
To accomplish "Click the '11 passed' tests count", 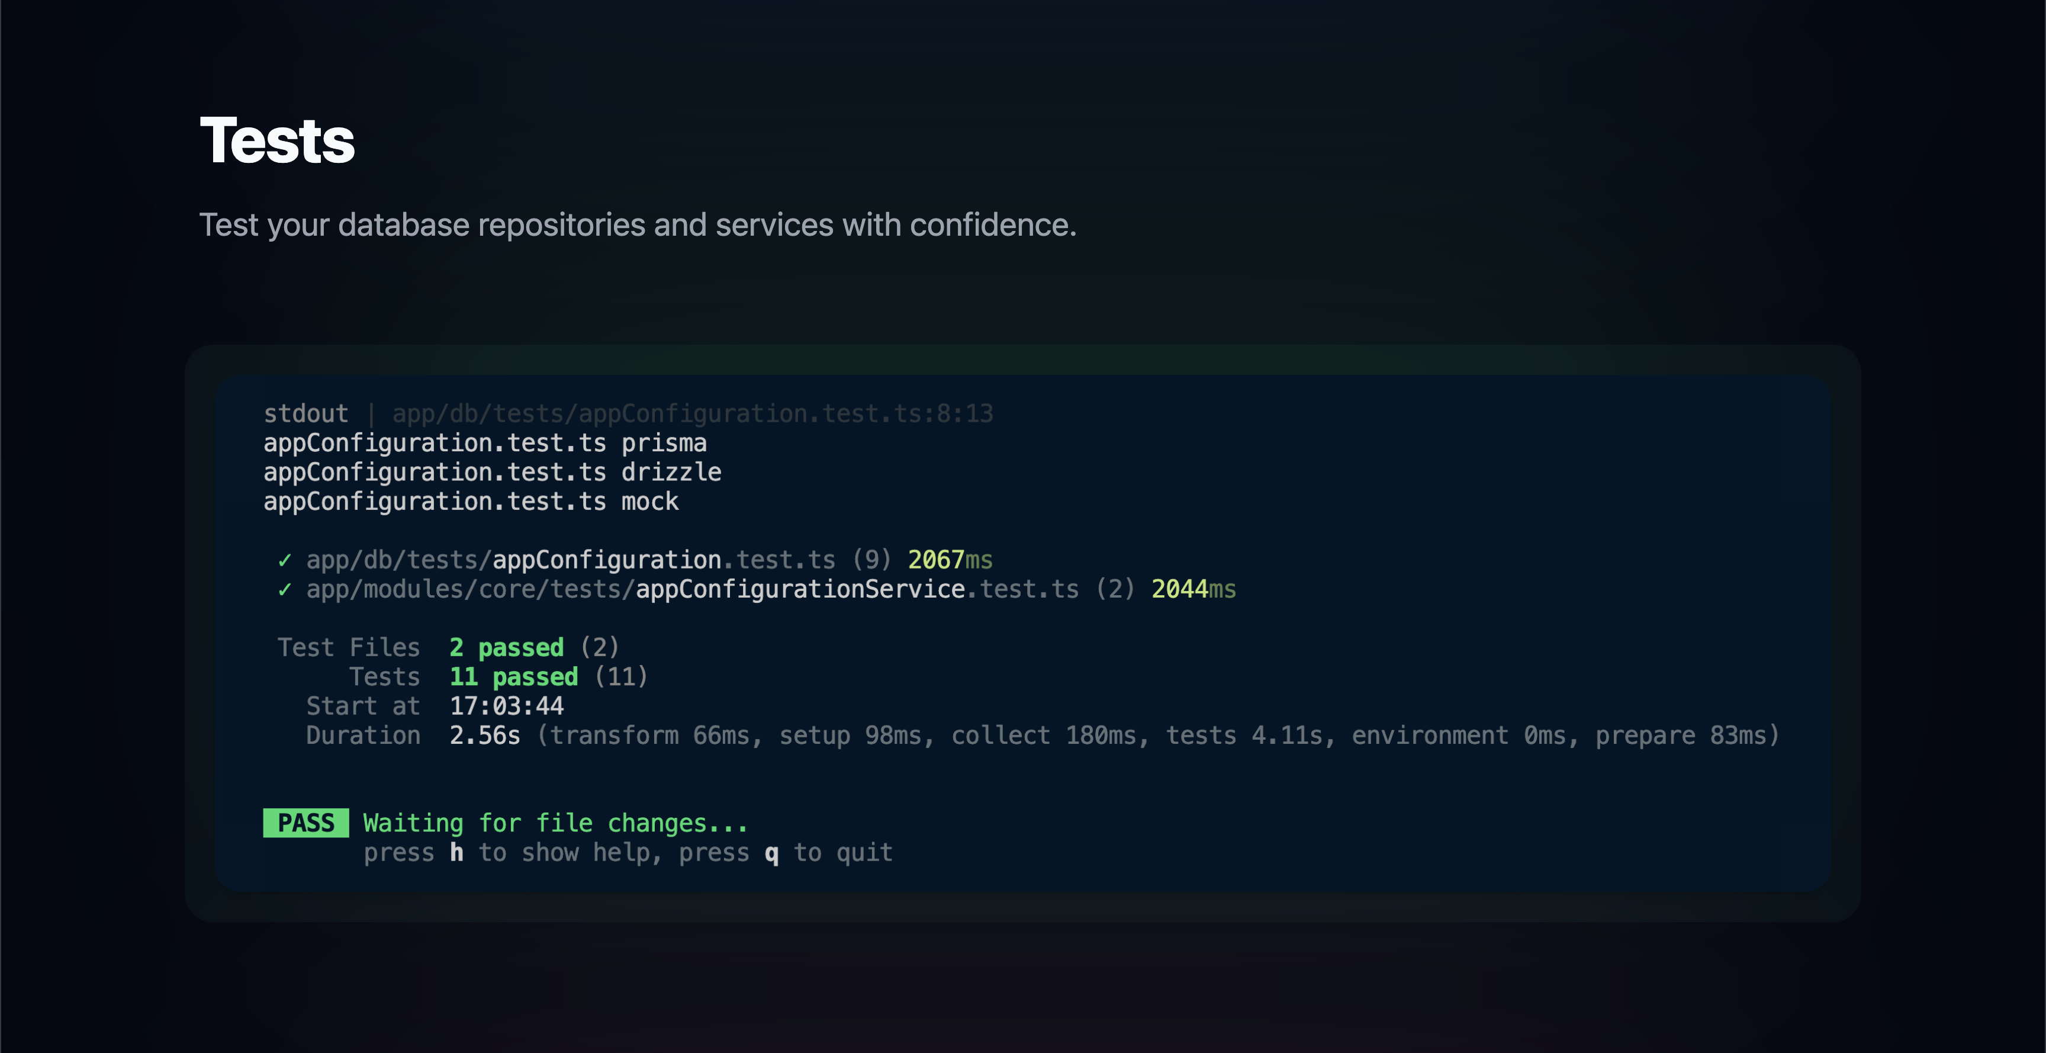I will [514, 677].
